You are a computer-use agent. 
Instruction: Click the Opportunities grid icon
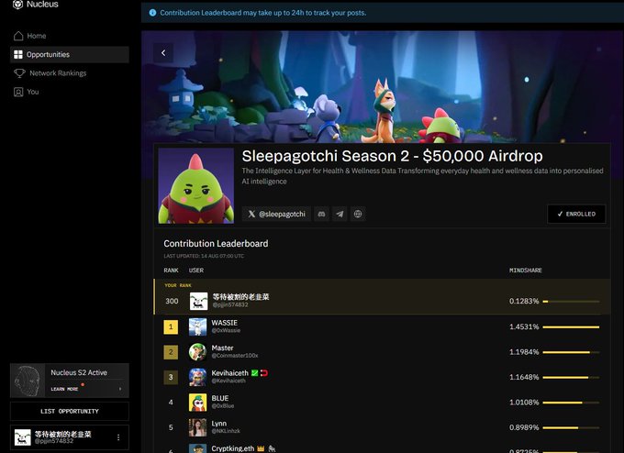coord(18,54)
